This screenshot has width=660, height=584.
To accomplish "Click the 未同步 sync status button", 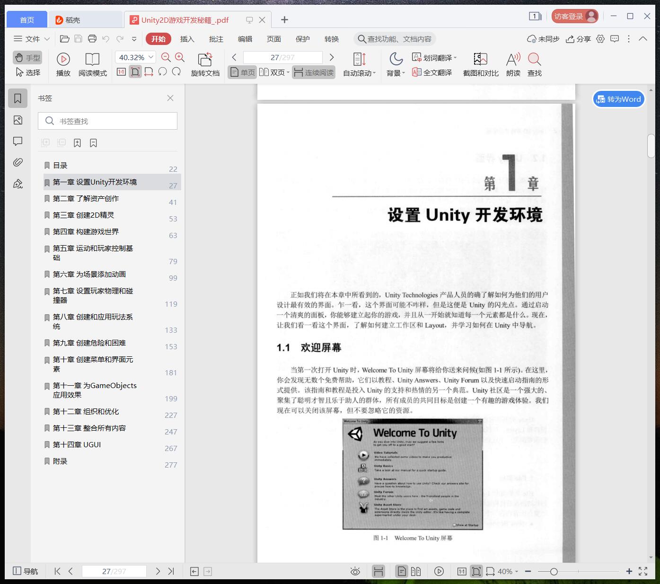I will coord(543,39).
